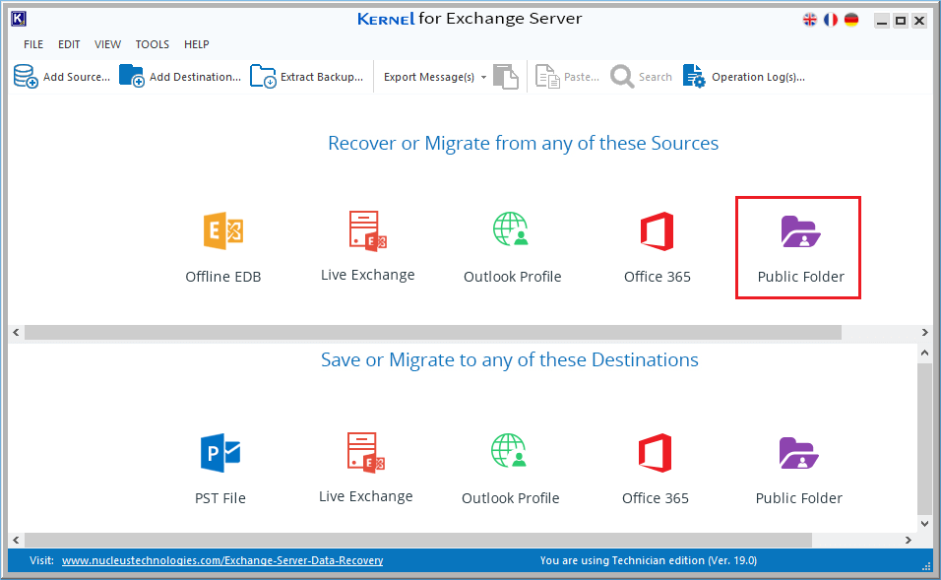Image resolution: width=941 pixels, height=580 pixels.
Task: Click the destinations panel scroll-left arrow
Action: click(x=16, y=540)
